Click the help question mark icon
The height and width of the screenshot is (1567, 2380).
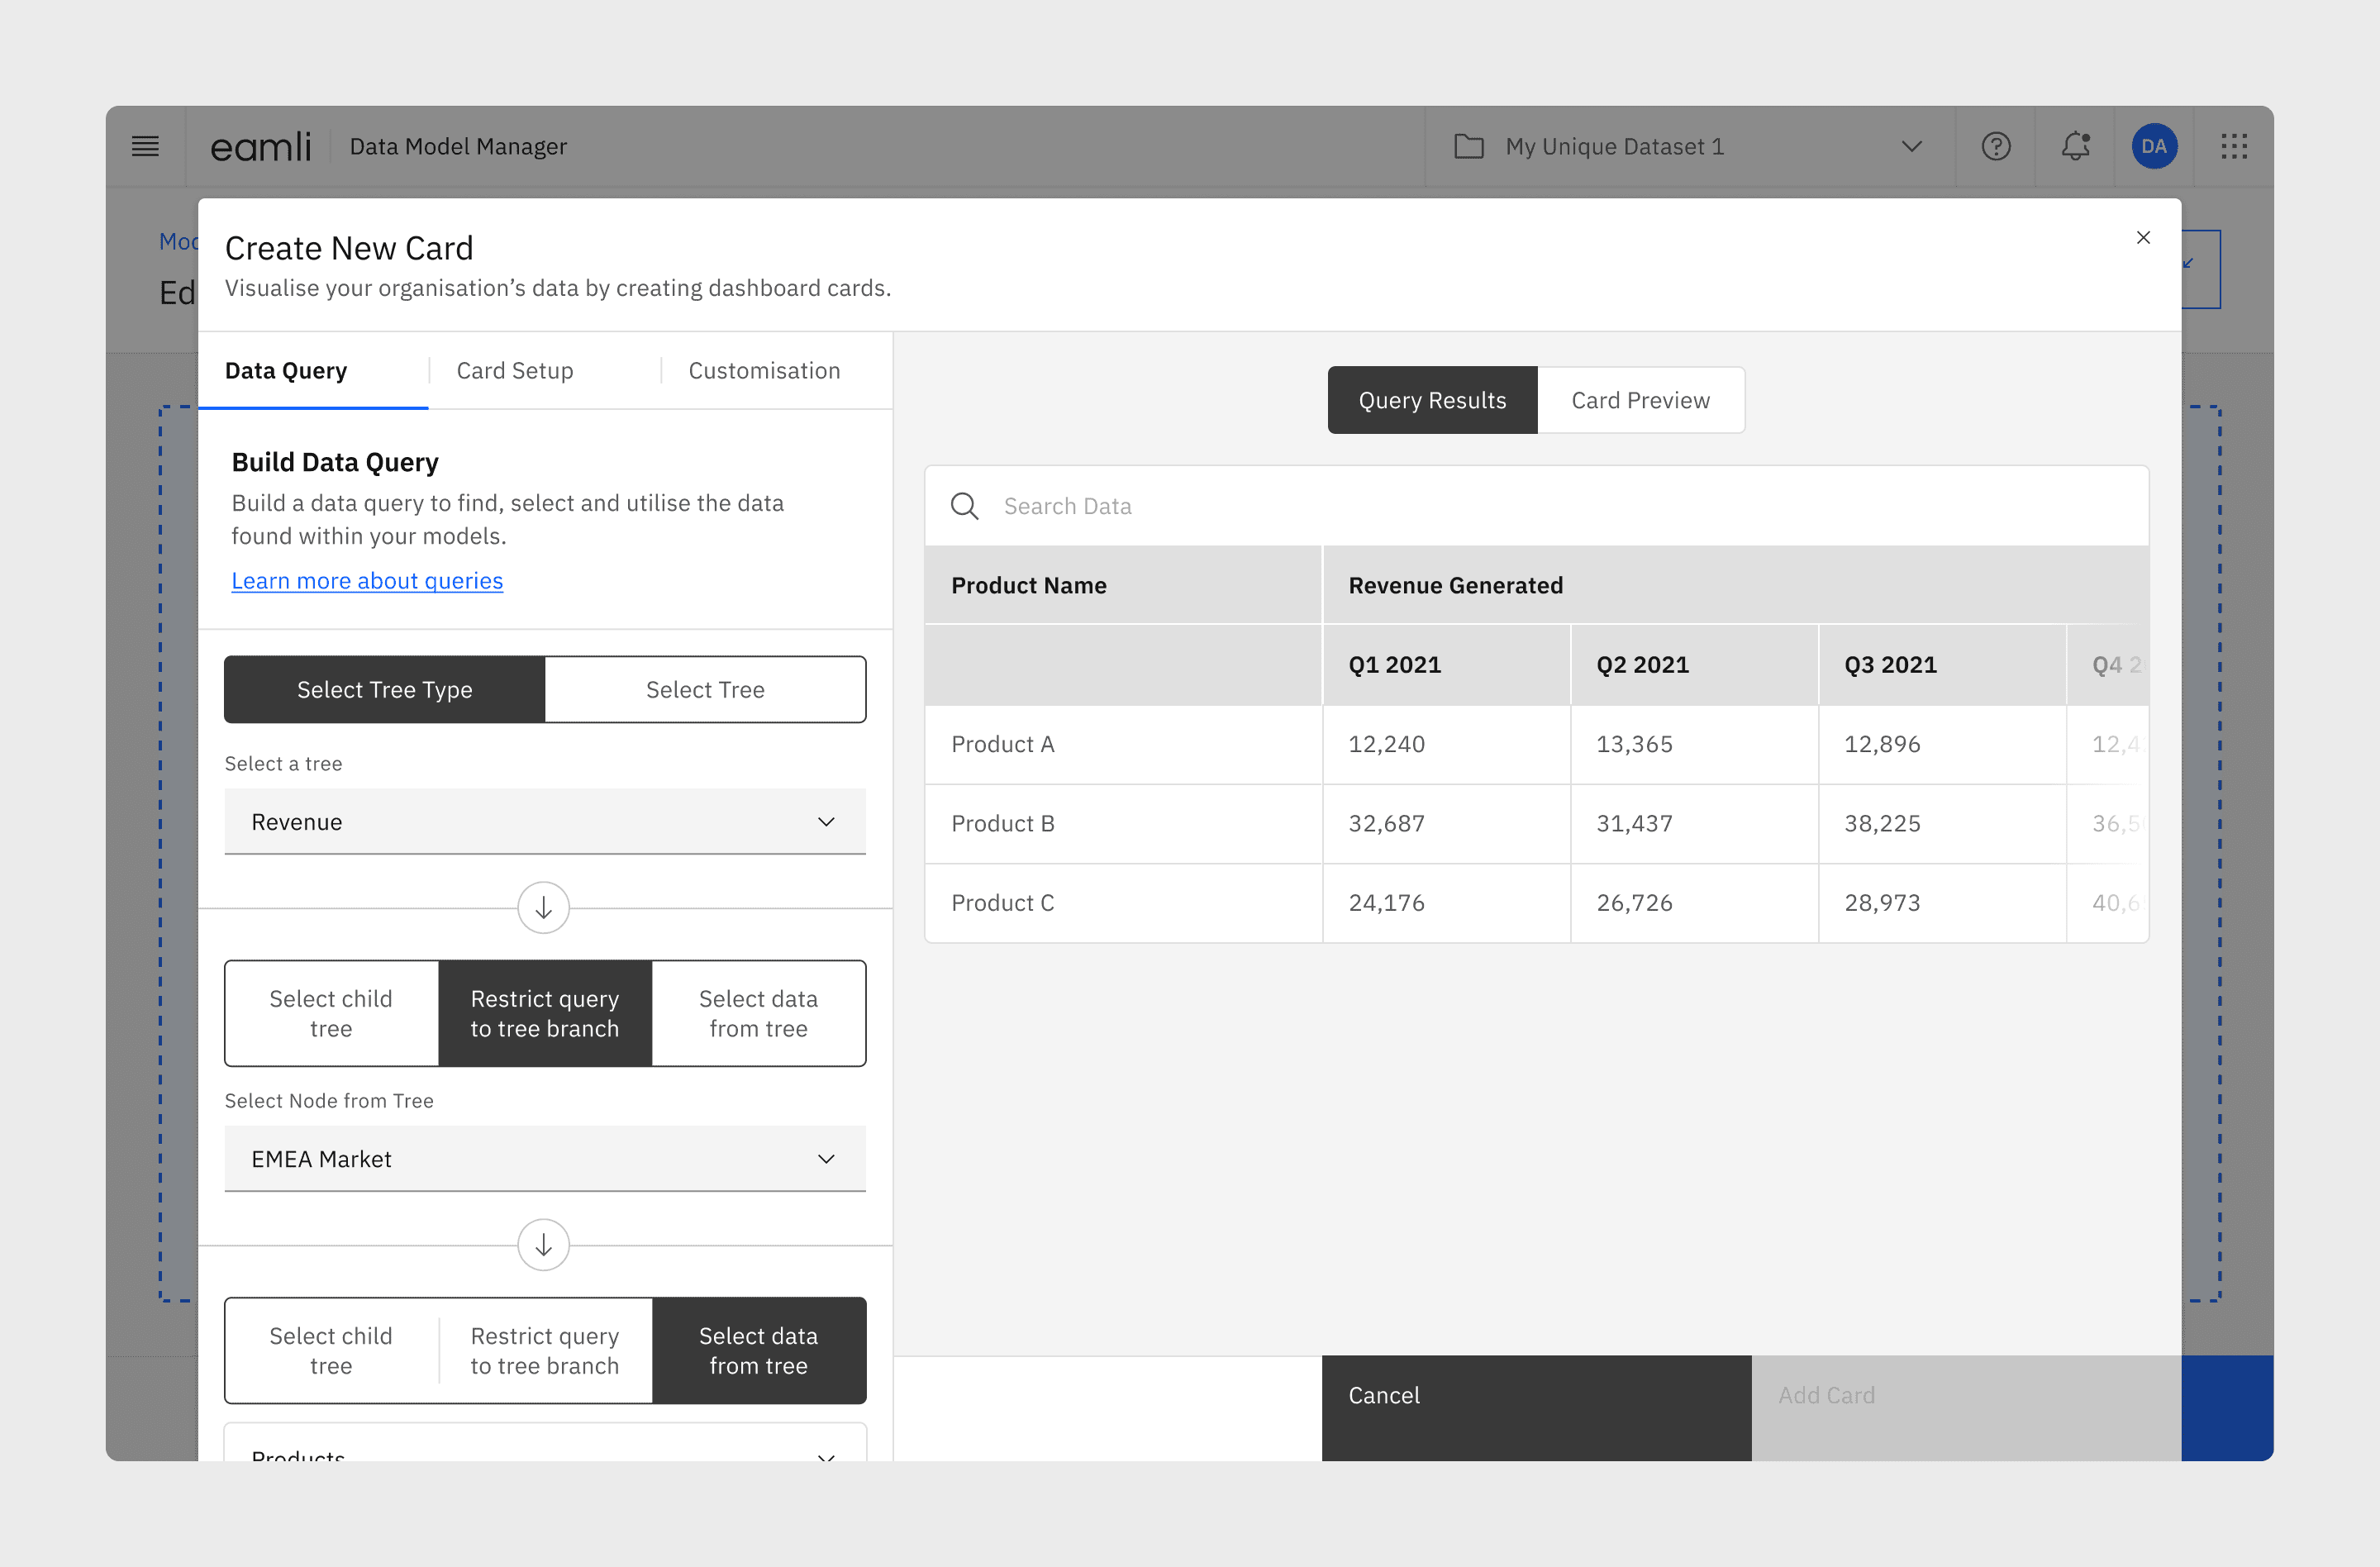[x=1995, y=146]
